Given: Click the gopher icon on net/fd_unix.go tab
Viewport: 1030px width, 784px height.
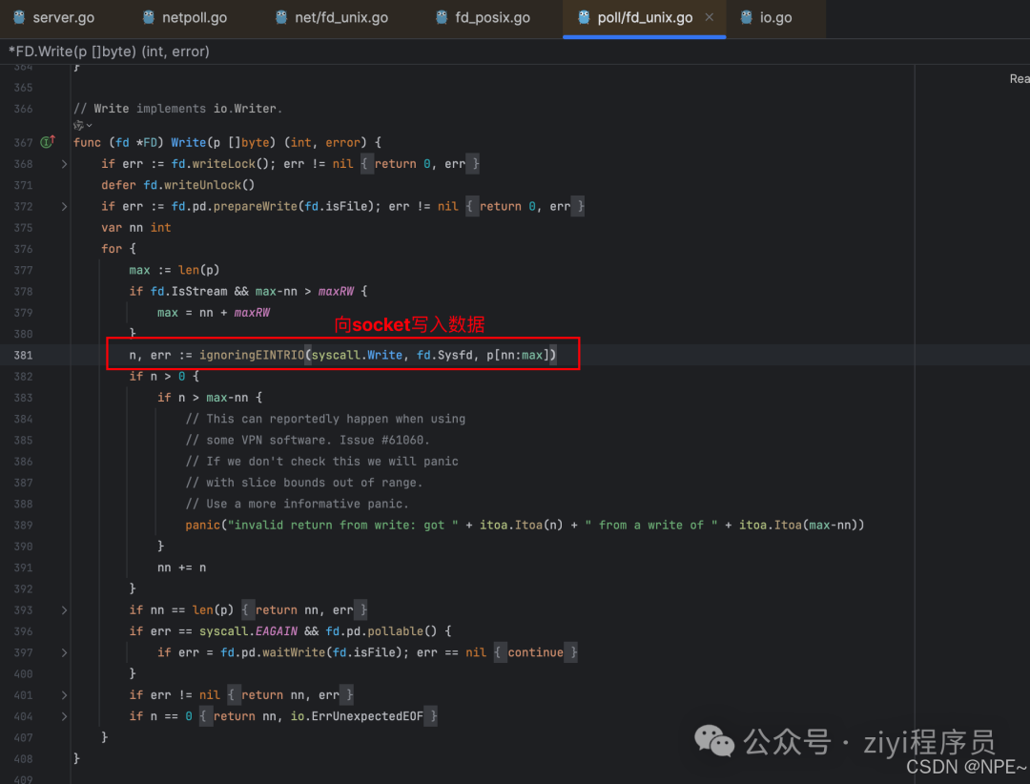Looking at the screenshot, I should pos(280,17).
